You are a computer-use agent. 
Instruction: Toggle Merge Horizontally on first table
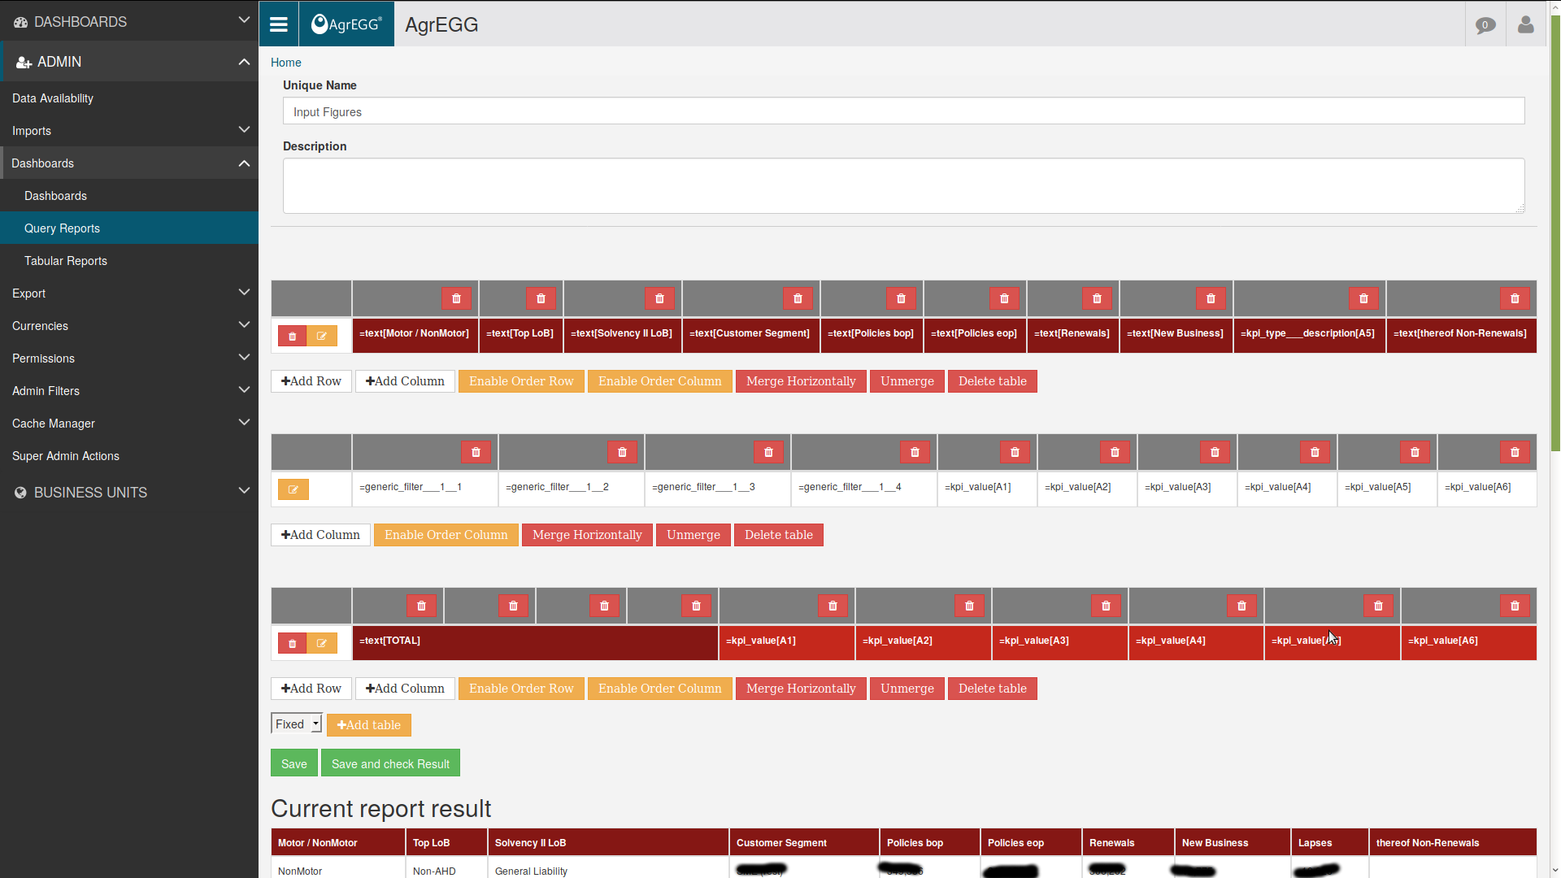801,380
